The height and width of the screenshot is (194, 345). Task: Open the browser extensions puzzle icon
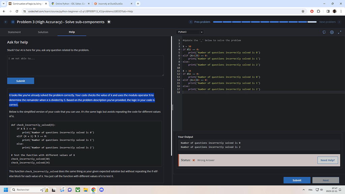(318, 11)
